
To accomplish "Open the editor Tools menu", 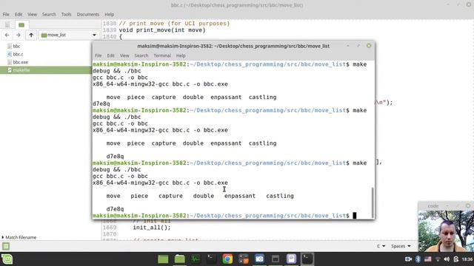I will coord(66,15).
